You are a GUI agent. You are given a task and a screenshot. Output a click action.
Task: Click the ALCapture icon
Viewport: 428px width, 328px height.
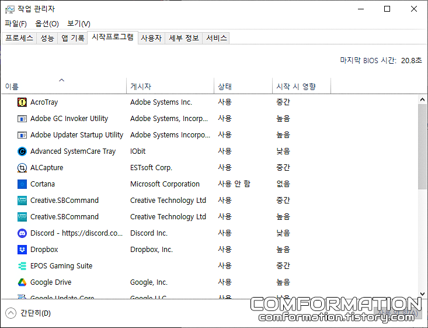[x=22, y=168]
